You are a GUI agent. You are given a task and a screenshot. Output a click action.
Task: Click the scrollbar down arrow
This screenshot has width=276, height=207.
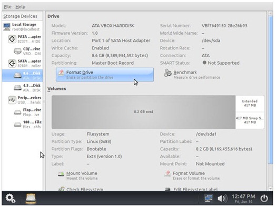click(x=270, y=189)
